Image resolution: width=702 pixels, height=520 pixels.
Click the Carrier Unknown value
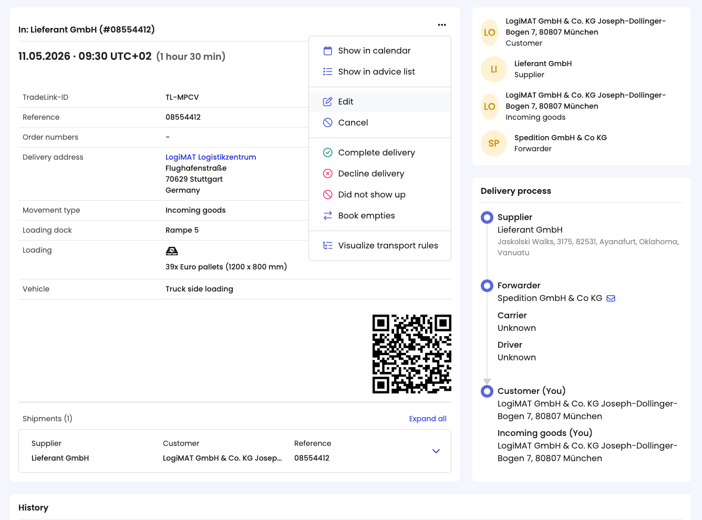point(517,328)
